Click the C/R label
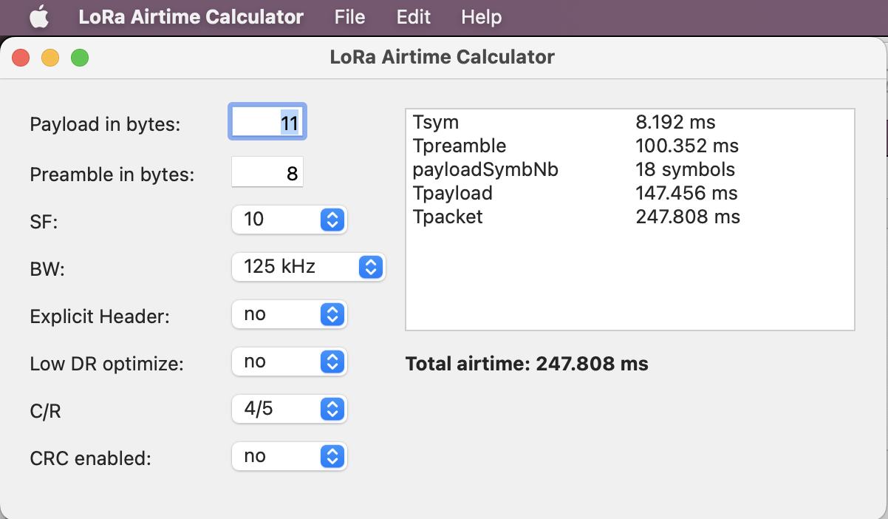The image size is (888, 519). click(x=45, y=412)
